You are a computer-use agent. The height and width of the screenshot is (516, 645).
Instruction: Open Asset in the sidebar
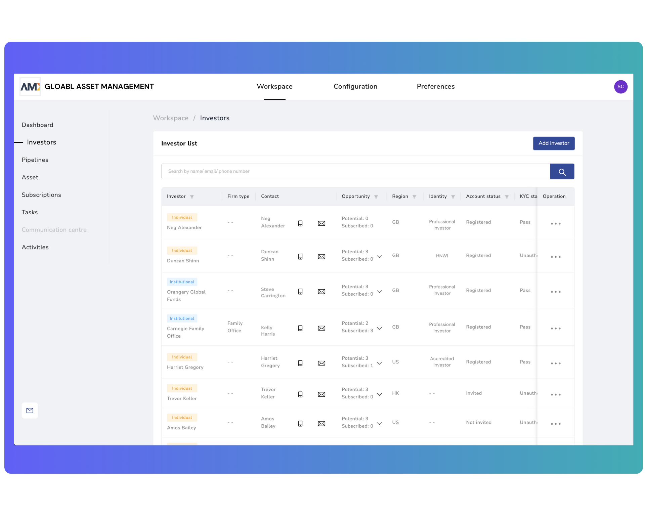click(x=30, y=177)
